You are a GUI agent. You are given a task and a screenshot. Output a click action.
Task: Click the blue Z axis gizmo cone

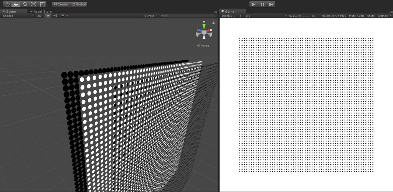click(199, 30)
